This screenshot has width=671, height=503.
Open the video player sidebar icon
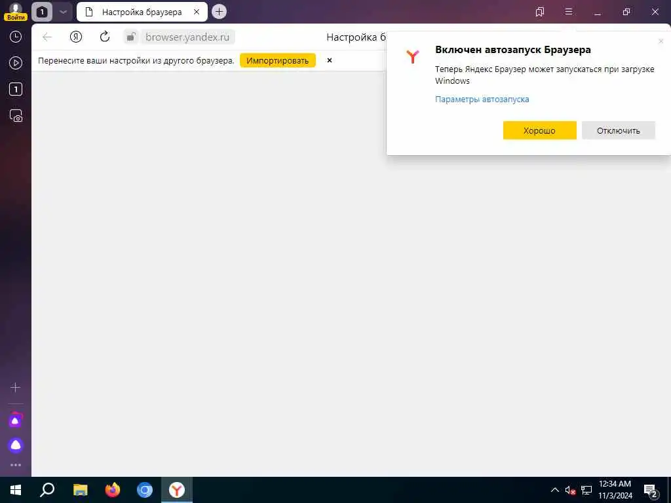16,64
